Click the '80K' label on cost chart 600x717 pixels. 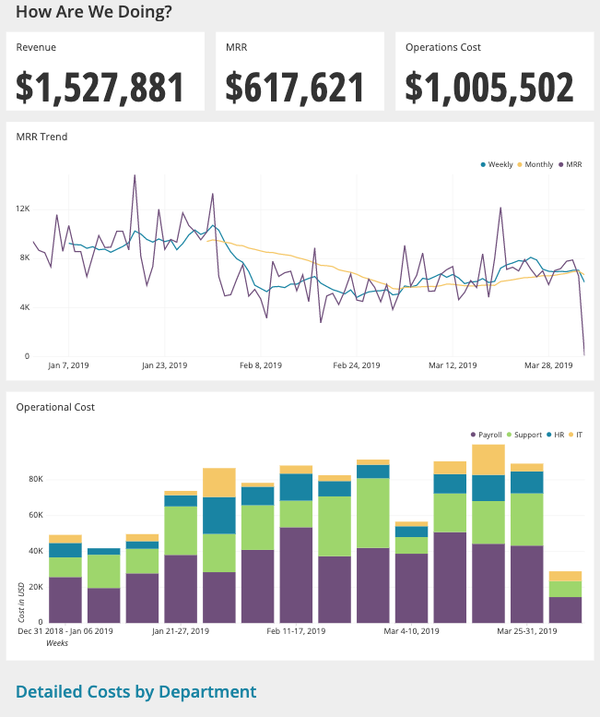pos(36,479)
